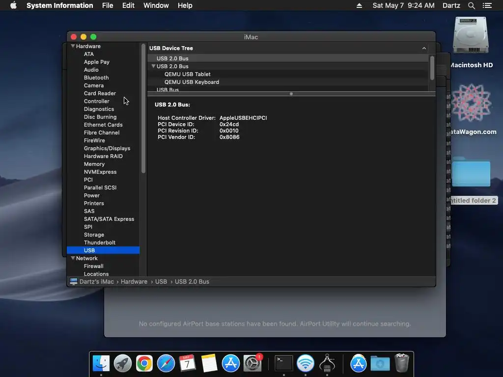Click Hardware in the path bar
503x377 pixels.
coord(134,281)
